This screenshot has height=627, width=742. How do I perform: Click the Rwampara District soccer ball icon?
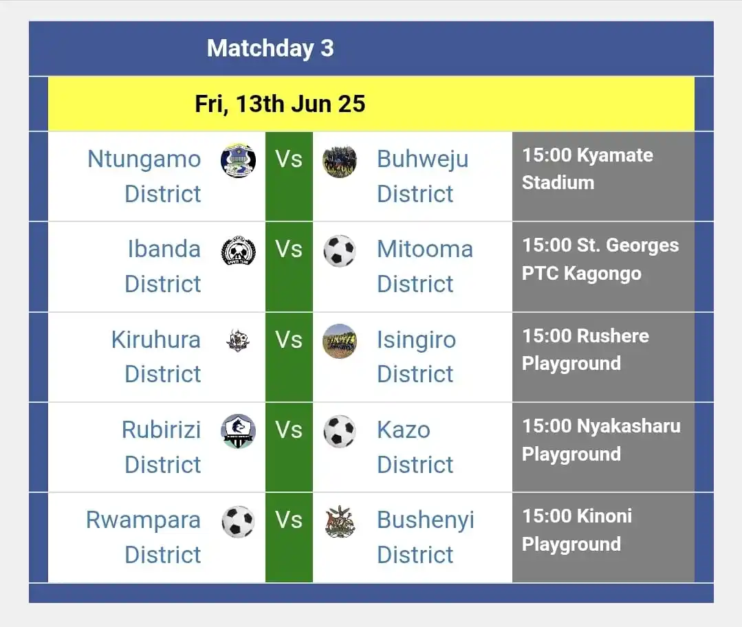[238, 522]
